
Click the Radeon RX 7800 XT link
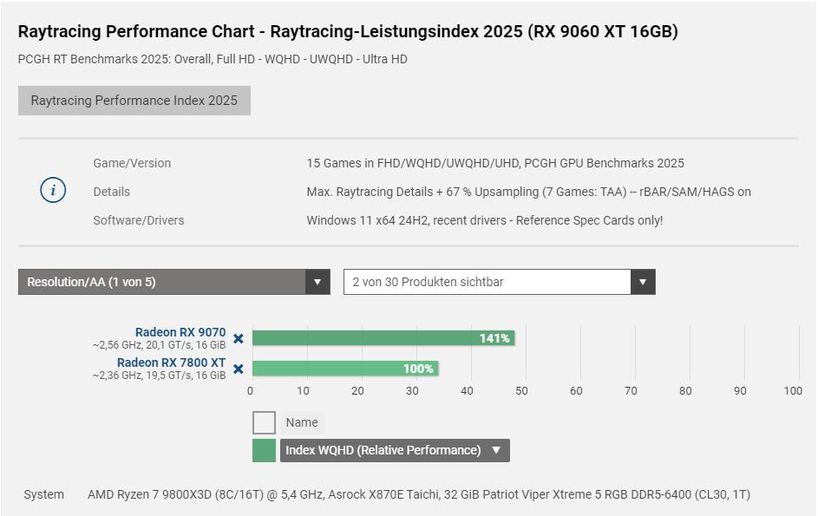172,363
